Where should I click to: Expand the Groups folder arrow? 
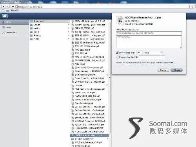(x=69, y=25)
